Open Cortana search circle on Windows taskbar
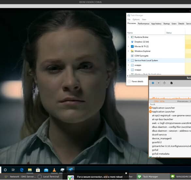 [5, 170]
